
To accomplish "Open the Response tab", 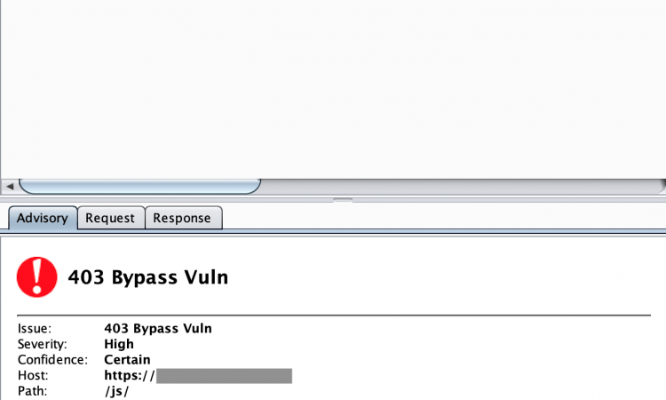I will 182,218.
